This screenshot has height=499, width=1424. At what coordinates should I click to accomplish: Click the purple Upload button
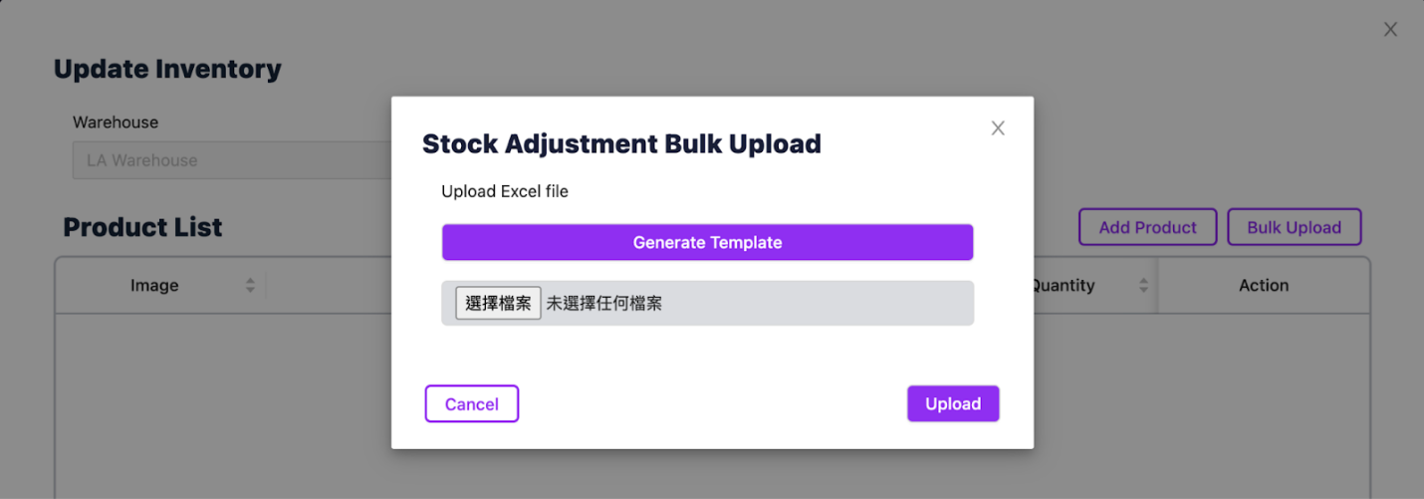click(953, 403)
